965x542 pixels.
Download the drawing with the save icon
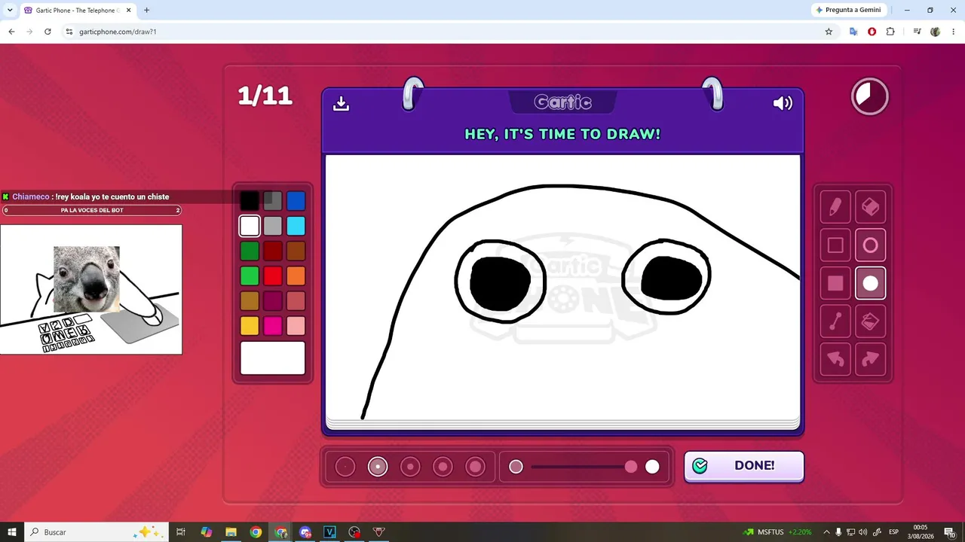[x=341, y=103]
